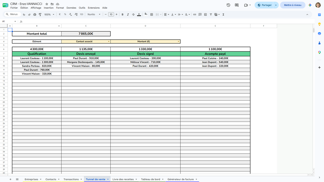Open the text color picker
This screenshot has height=182, width=324.
139,14
